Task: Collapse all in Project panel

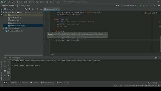Action: [33, 9]
